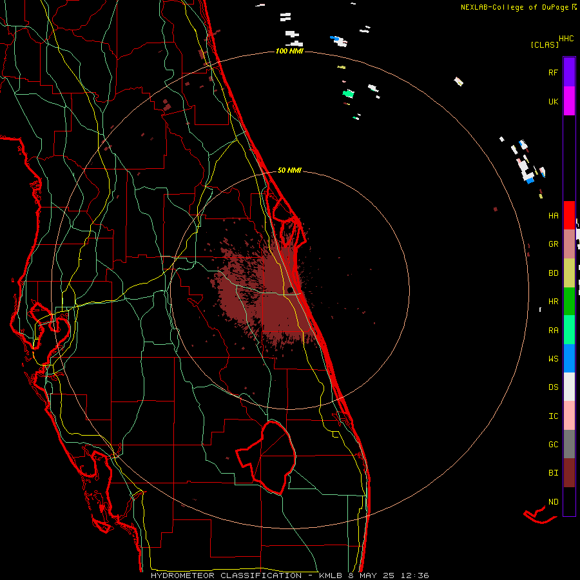This screenshot has height=580, width=580.
Task: Click the 'HR' legend label
Action: click(553, 302)
